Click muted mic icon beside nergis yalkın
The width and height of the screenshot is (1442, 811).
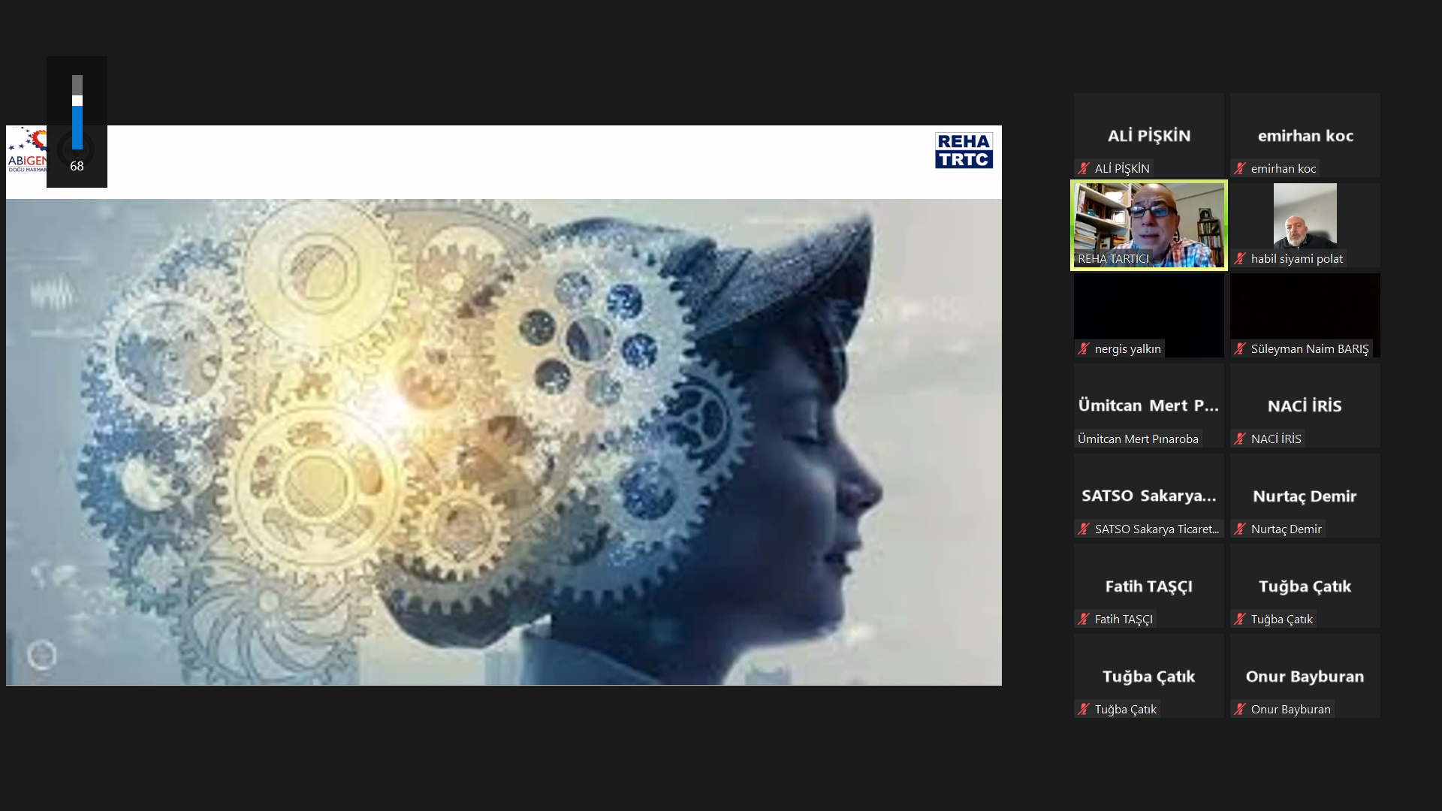1084,349
